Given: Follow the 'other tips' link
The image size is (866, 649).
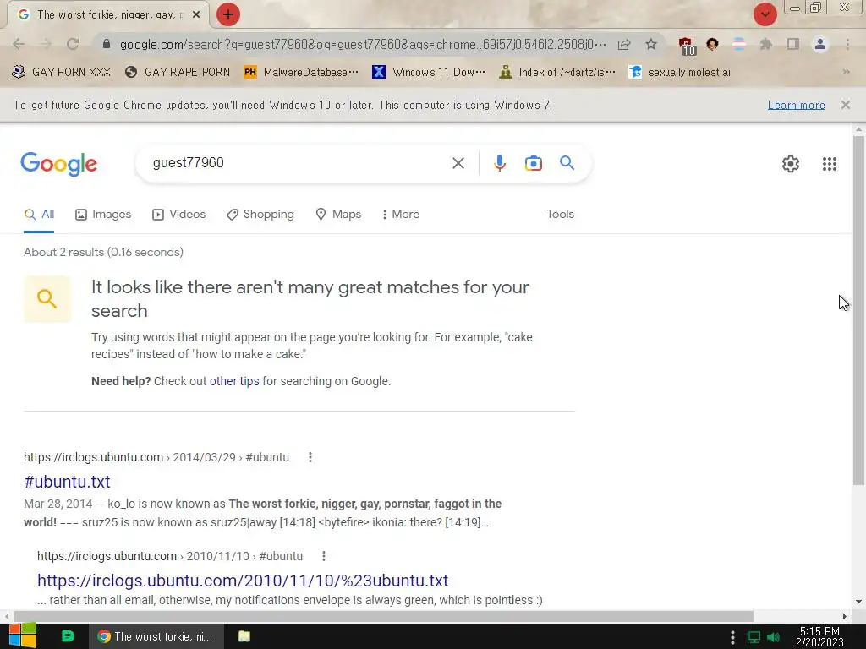Looking at the screenshot, I should pyautogui.click(x=234, y=381).
